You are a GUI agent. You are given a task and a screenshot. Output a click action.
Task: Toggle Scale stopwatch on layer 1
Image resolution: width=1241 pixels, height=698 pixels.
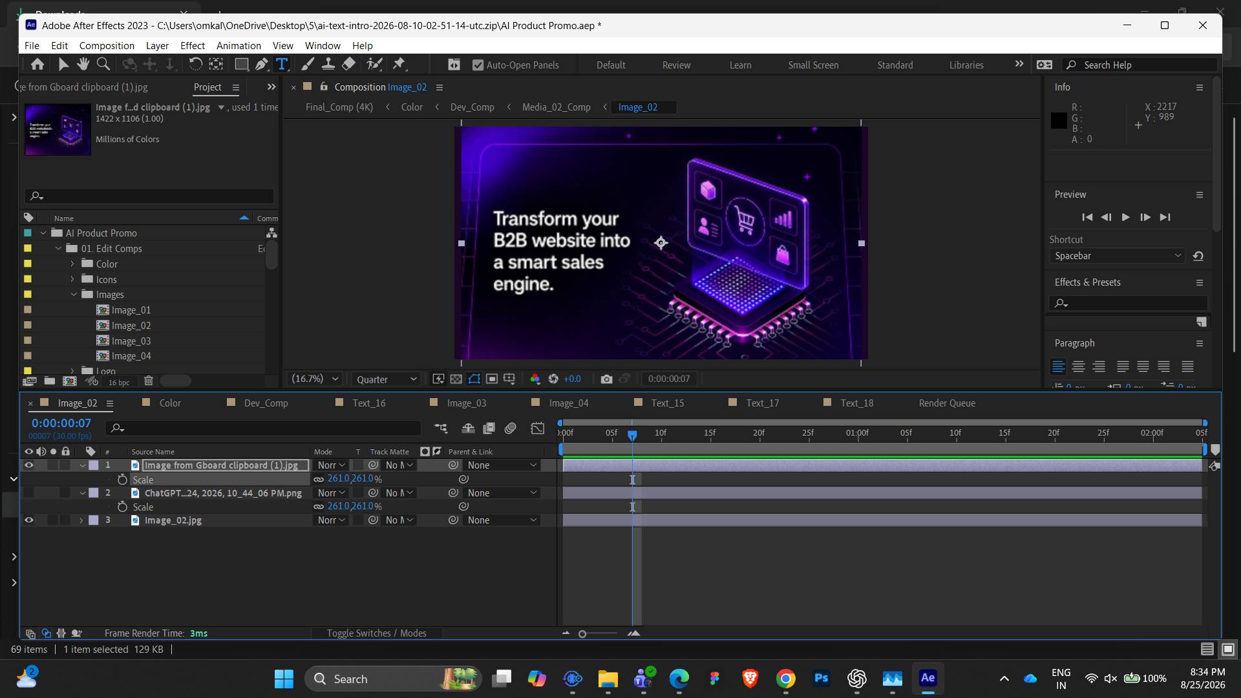pos(122,480)
